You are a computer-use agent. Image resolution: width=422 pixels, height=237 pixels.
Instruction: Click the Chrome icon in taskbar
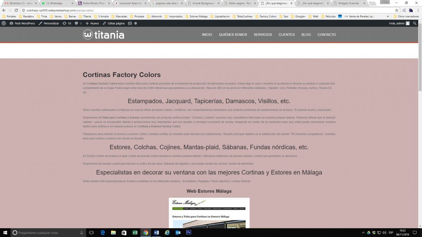(146, 233)
